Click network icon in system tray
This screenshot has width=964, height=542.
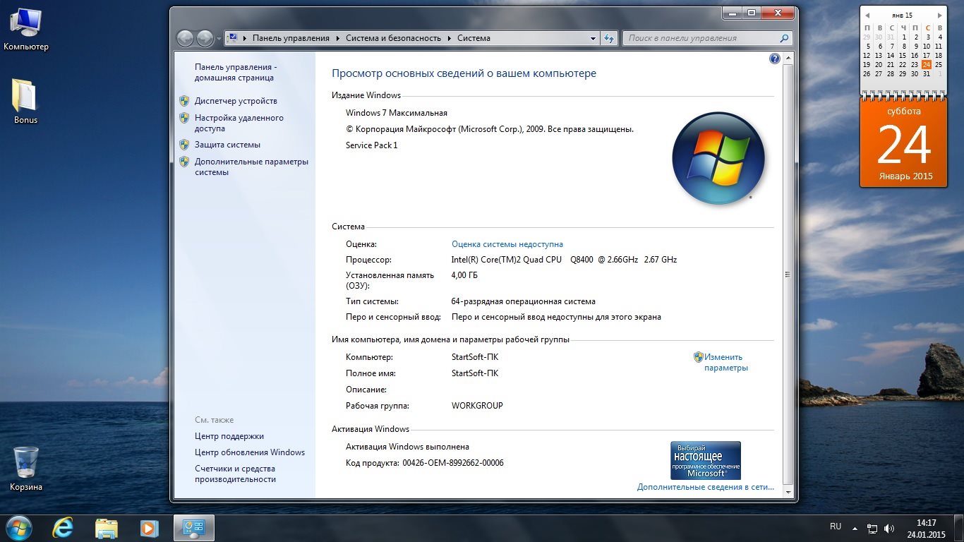[x=872, y=528]
